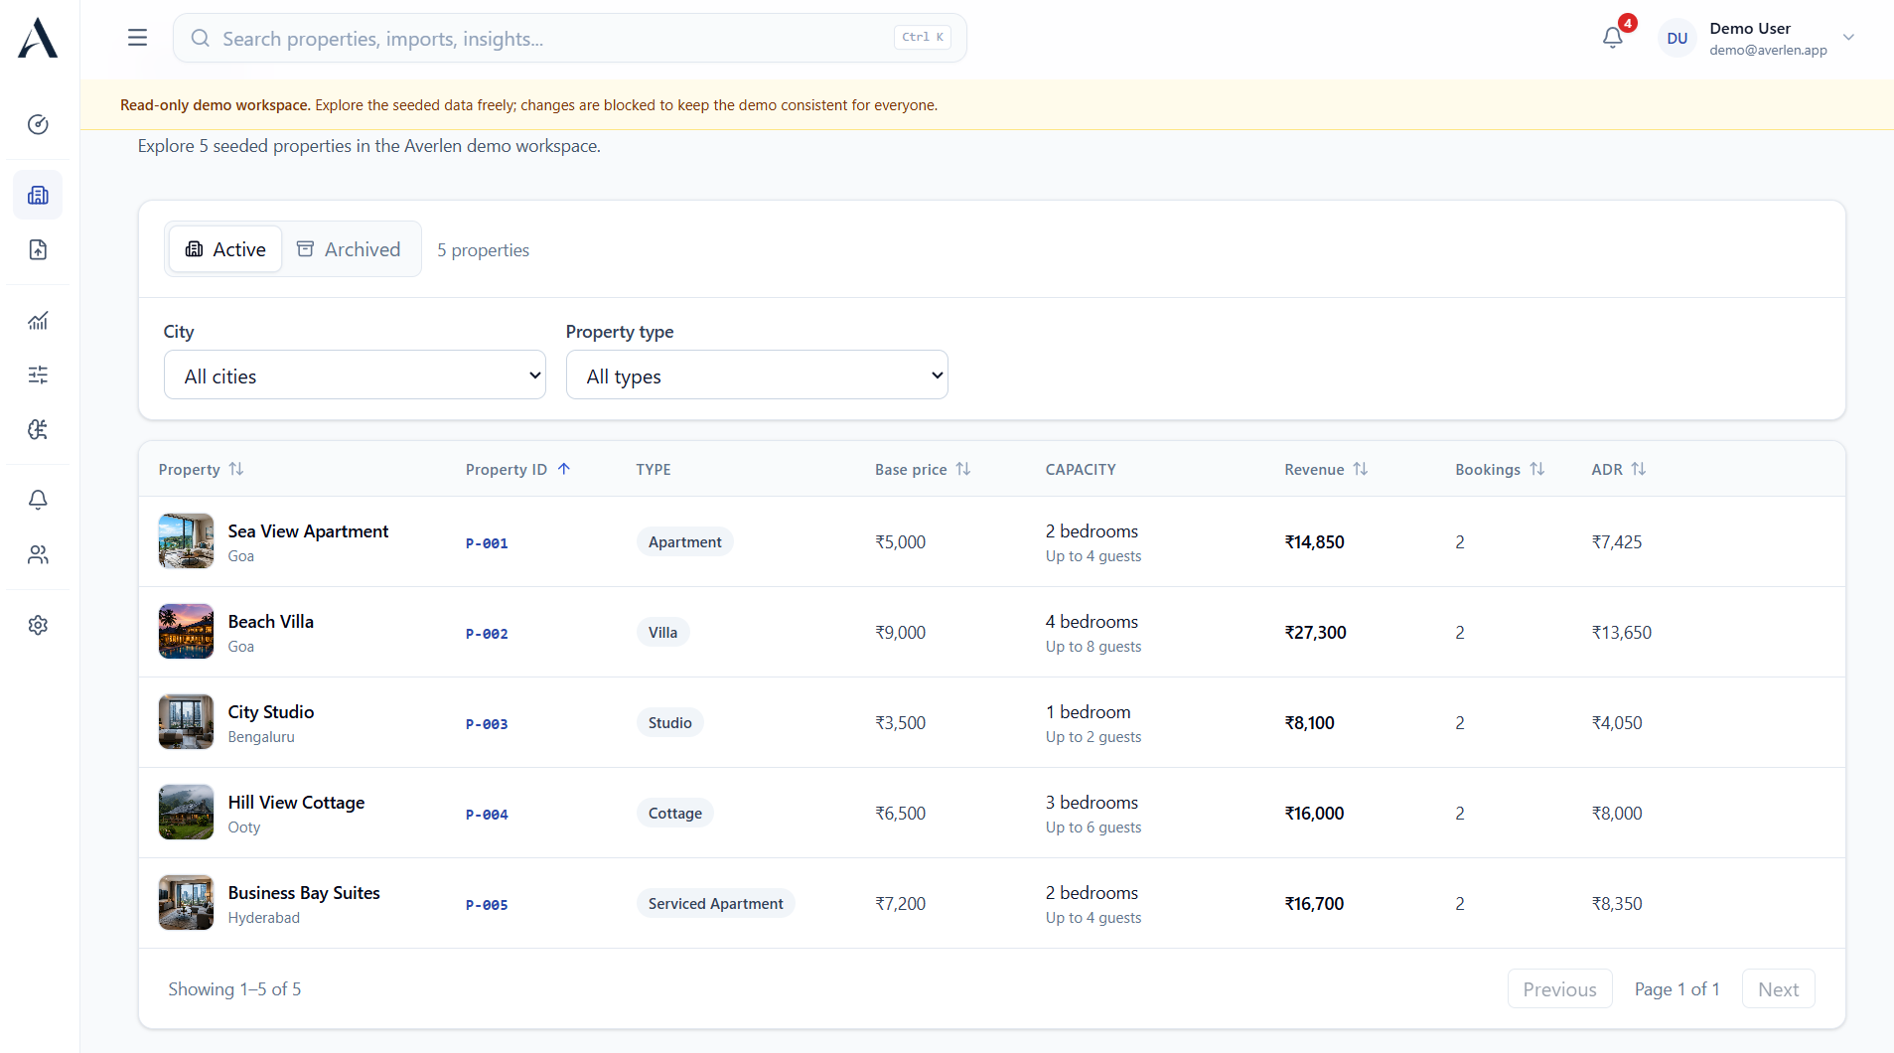The width and height of the screenshot is (1894, 1053).
Task: Click the Studio type badge
Action: point(669,722)
